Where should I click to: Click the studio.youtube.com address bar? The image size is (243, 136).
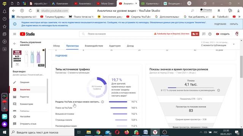click(x=52, y=11)
